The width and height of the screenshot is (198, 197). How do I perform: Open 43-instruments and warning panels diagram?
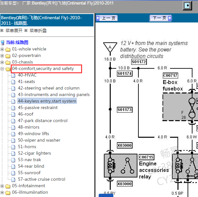(54, 94)
